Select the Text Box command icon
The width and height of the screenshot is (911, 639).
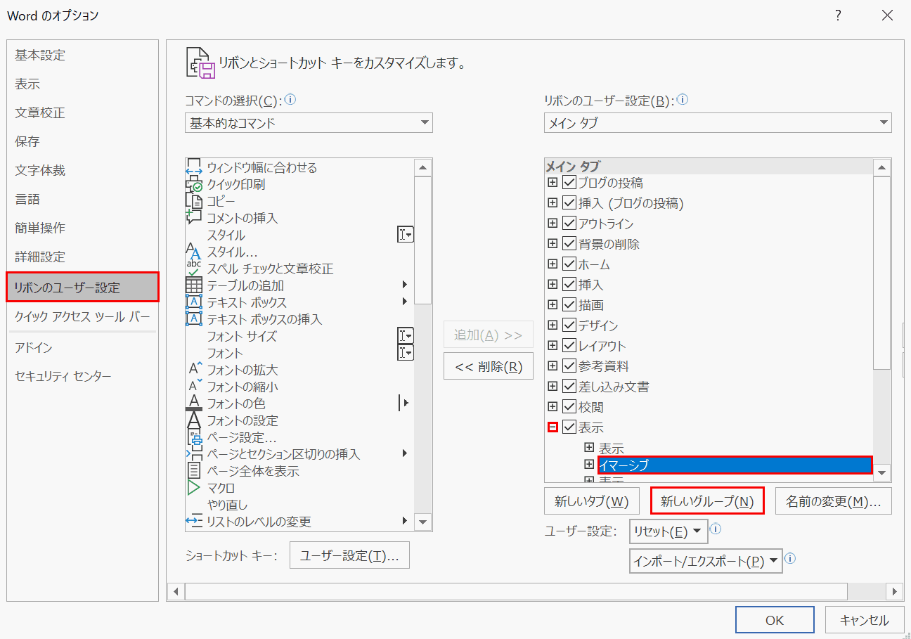193,302
